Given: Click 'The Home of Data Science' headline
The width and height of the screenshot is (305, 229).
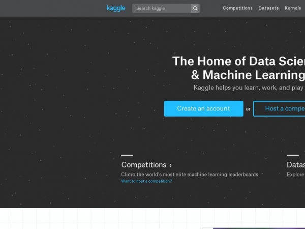Looking at the screenshot, I should (238, 62).
